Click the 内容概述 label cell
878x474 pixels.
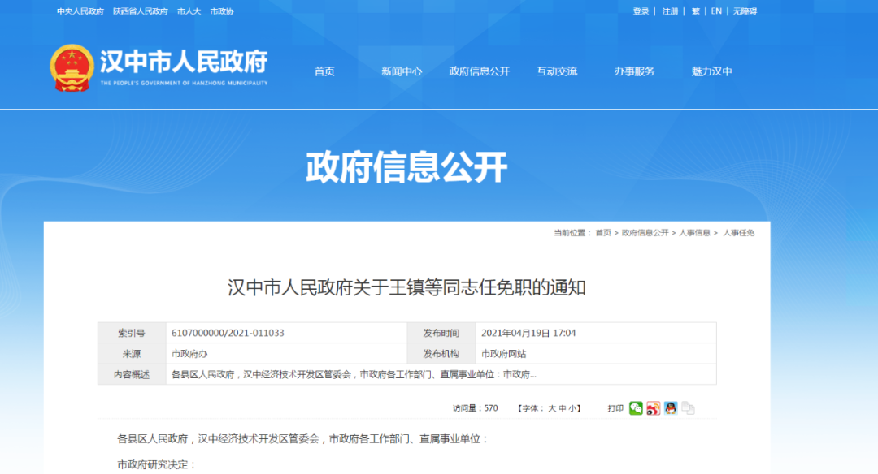point(132,374)
